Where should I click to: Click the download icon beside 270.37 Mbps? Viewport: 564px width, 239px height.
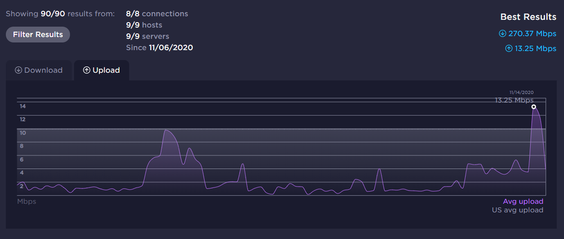tap(502, 33)
